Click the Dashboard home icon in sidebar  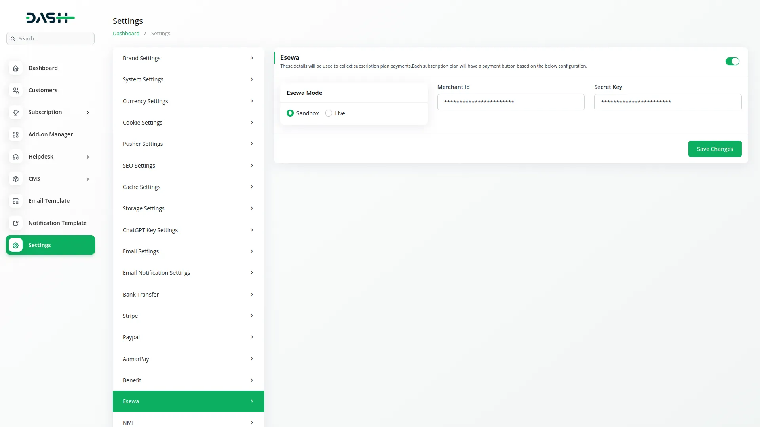[x=15, y=68]
